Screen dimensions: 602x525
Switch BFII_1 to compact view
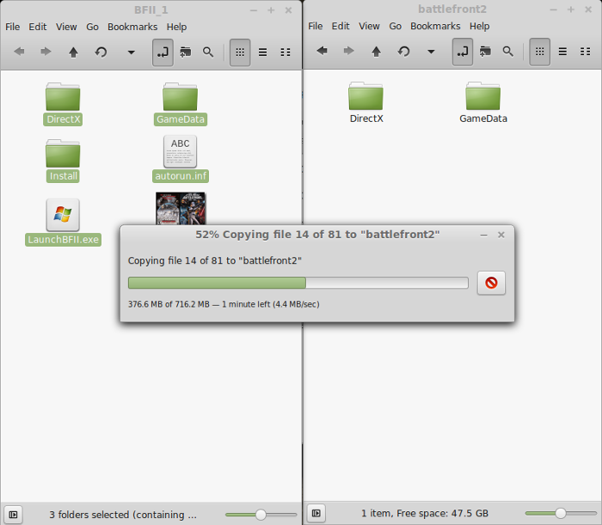click(286, 52)
